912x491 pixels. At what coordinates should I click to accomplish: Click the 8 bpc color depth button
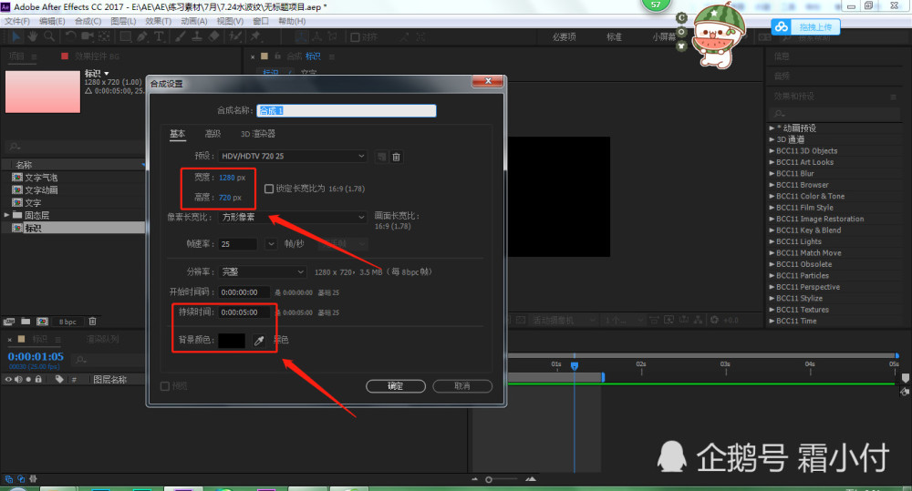coord(67,322)
